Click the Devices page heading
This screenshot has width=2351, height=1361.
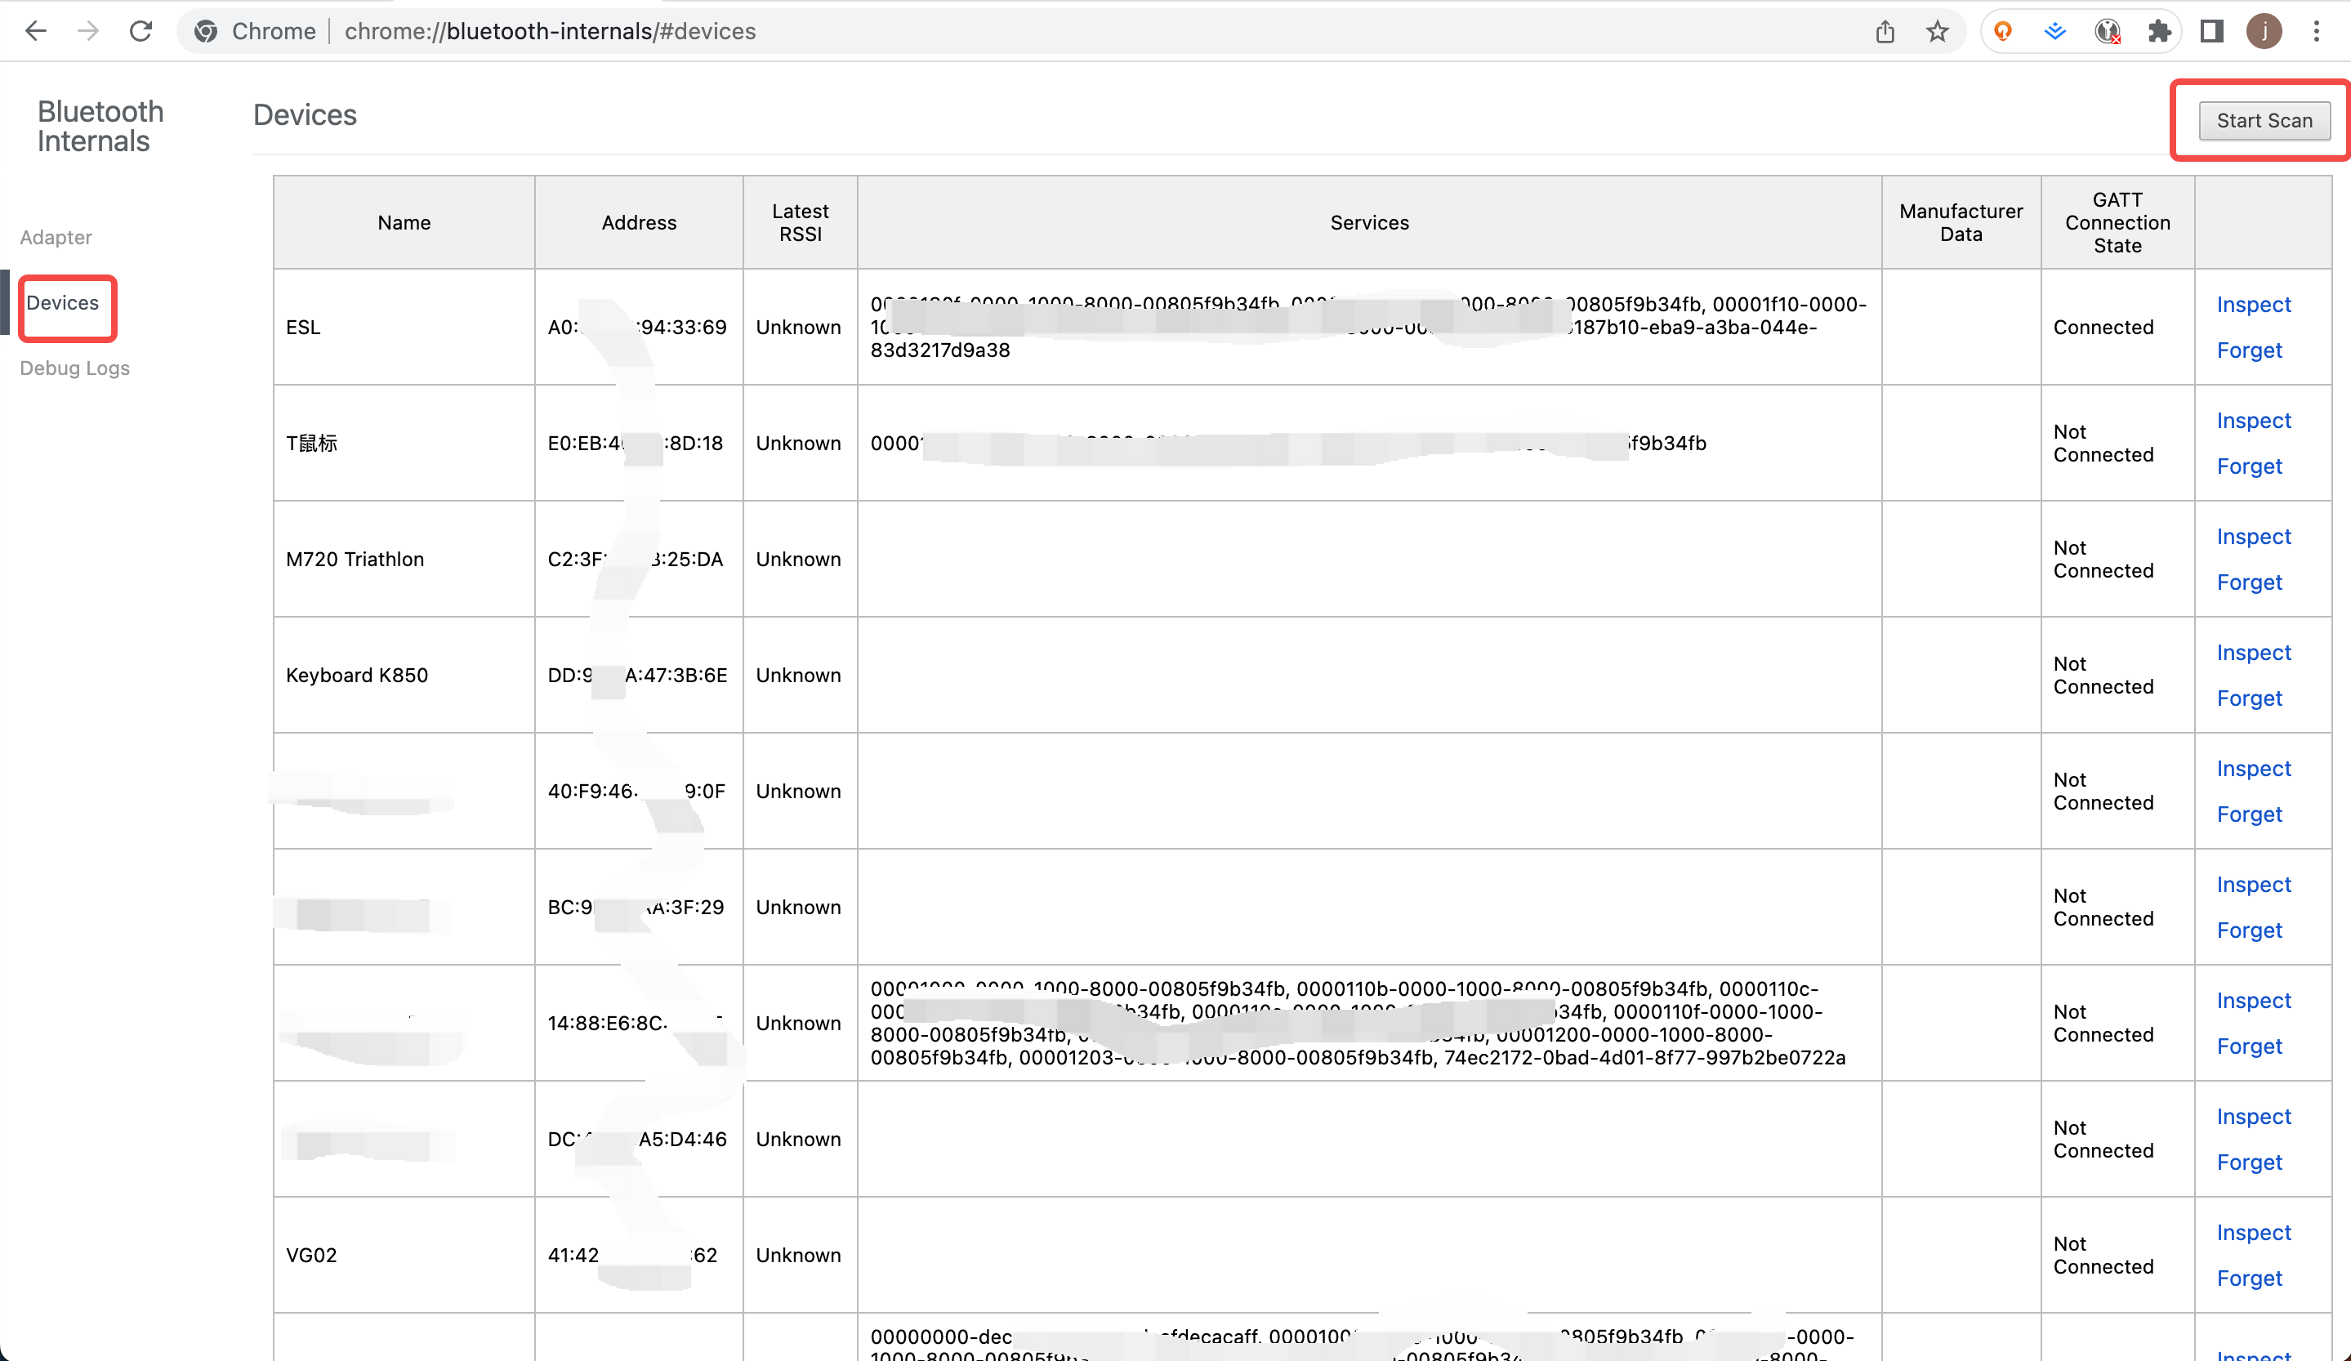[x=305, y=114]
